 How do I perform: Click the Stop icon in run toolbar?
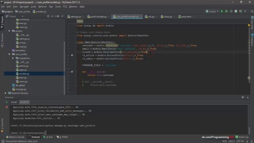(245, 12)
